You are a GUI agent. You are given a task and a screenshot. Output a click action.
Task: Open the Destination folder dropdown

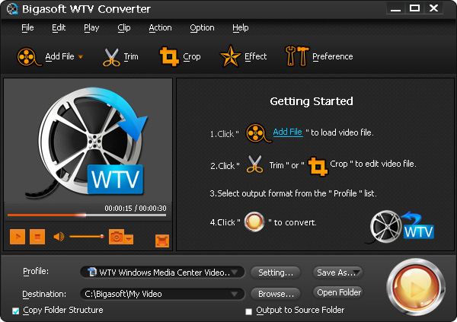pyautogui.click(x=162, y=294)
